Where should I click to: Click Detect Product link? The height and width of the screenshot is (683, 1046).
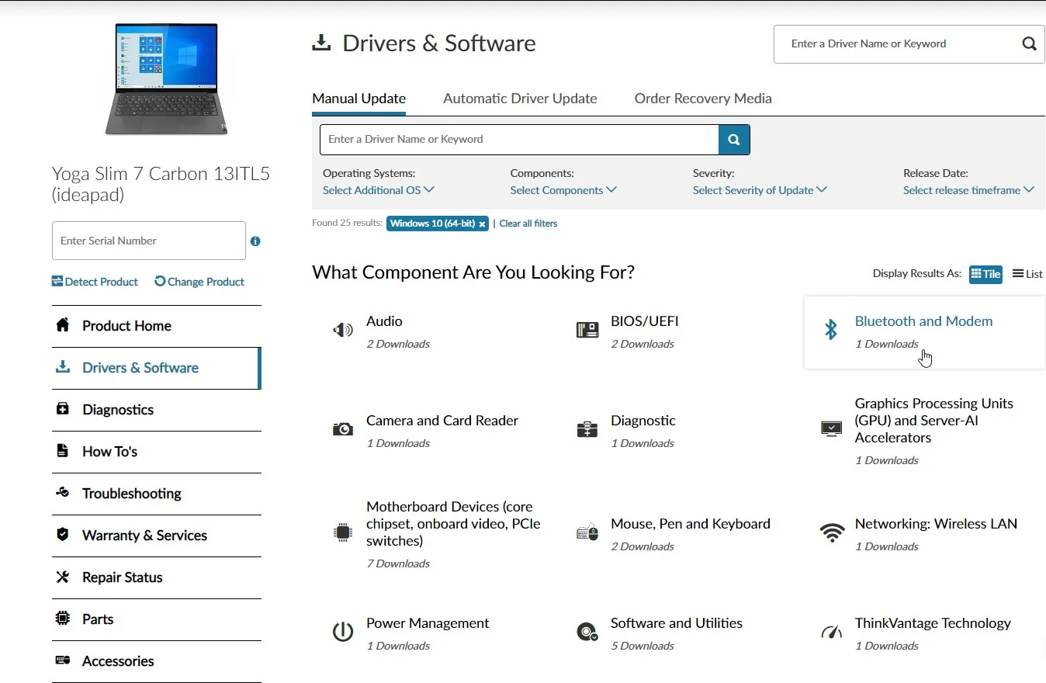(x=95, y=282)
